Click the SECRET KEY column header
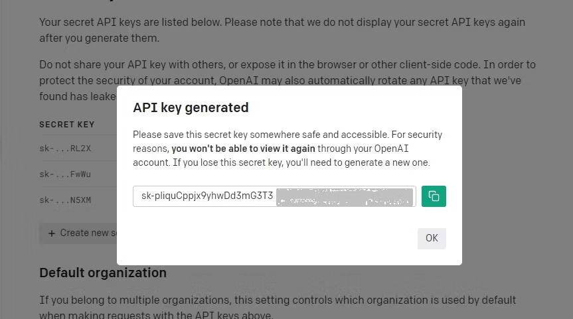 (x=67, y=125)
